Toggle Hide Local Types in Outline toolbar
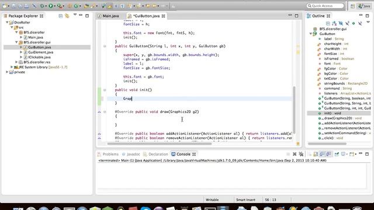The image size is (374, 210). click(x=360, y=23)
